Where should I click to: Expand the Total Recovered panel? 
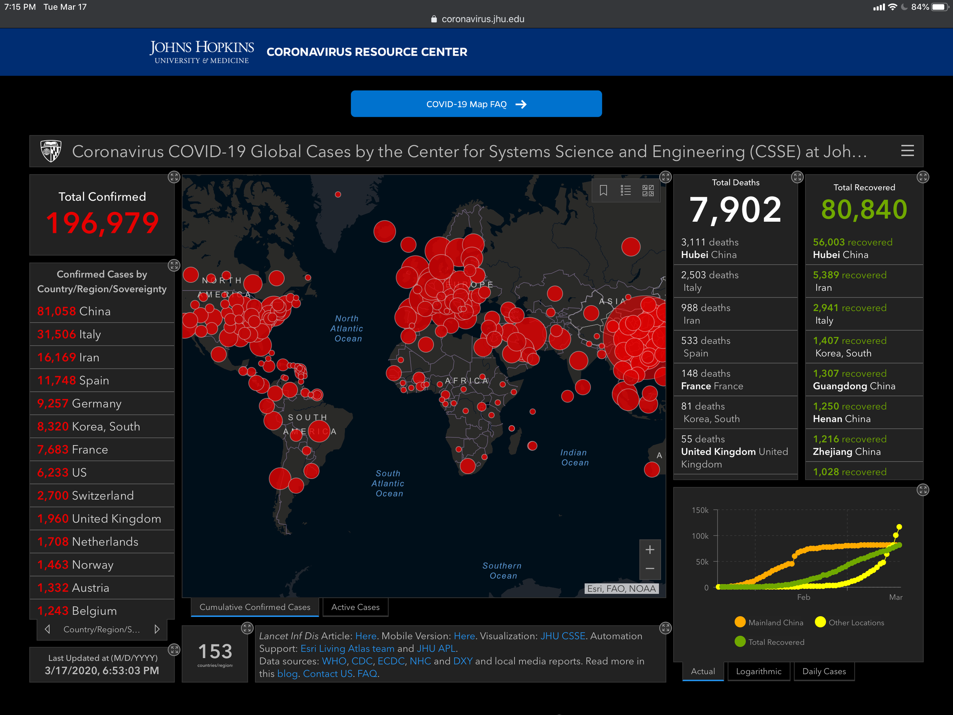tap(923, 177)
